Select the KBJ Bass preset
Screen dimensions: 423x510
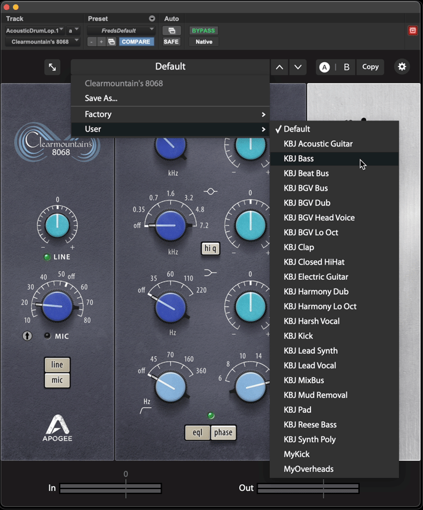tap(334, 159)
